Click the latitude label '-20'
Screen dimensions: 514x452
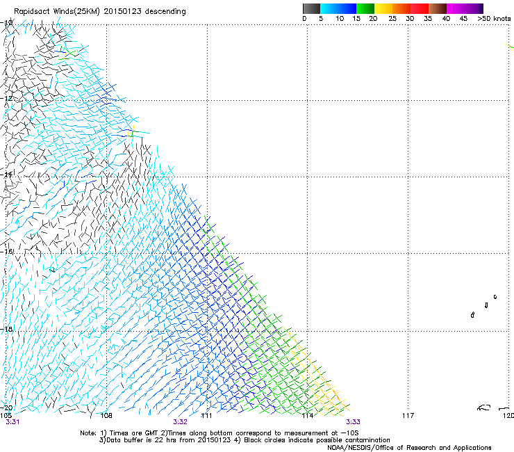tap(6, 407)
